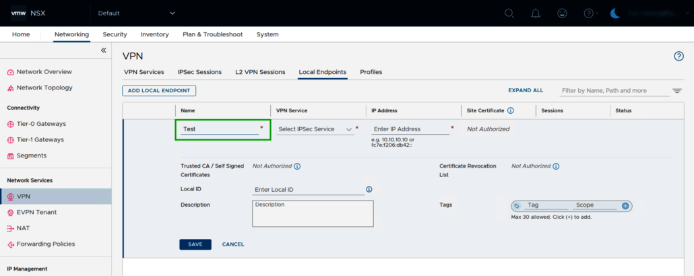Click the Name column header

pyautogui.click(x=188, y=110)
